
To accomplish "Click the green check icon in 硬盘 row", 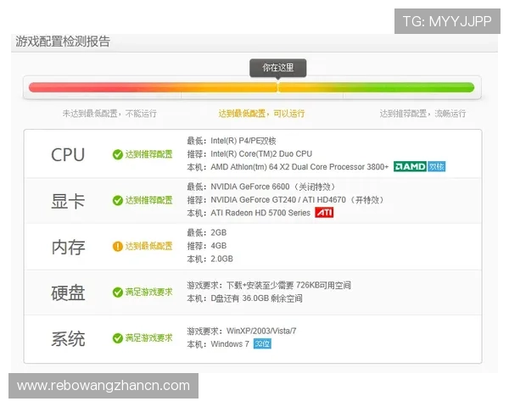I will click(118, 292).
